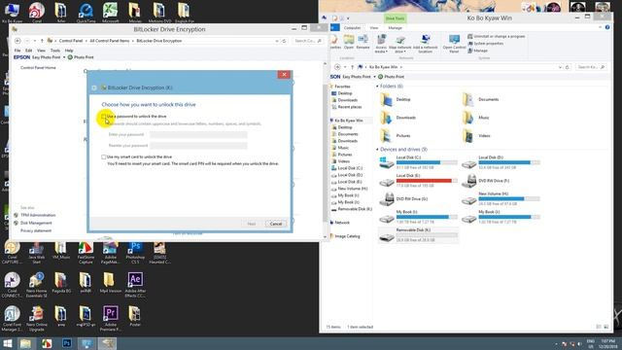
Task: Open Privacy statement link
Action: click(36, 230)
